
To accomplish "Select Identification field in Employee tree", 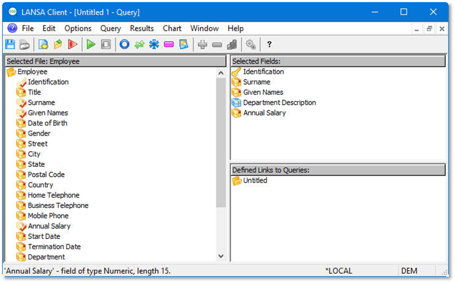I will [x=48, y=82].
